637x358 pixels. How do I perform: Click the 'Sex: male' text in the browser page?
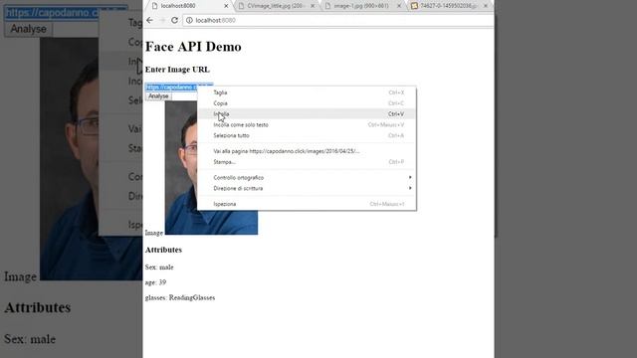coord(159,268)
